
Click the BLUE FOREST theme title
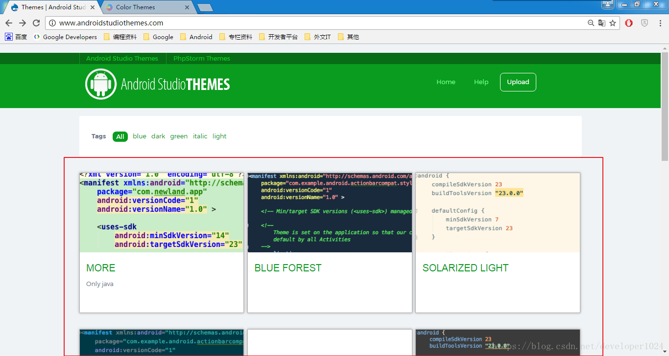[x=288, y=268]
